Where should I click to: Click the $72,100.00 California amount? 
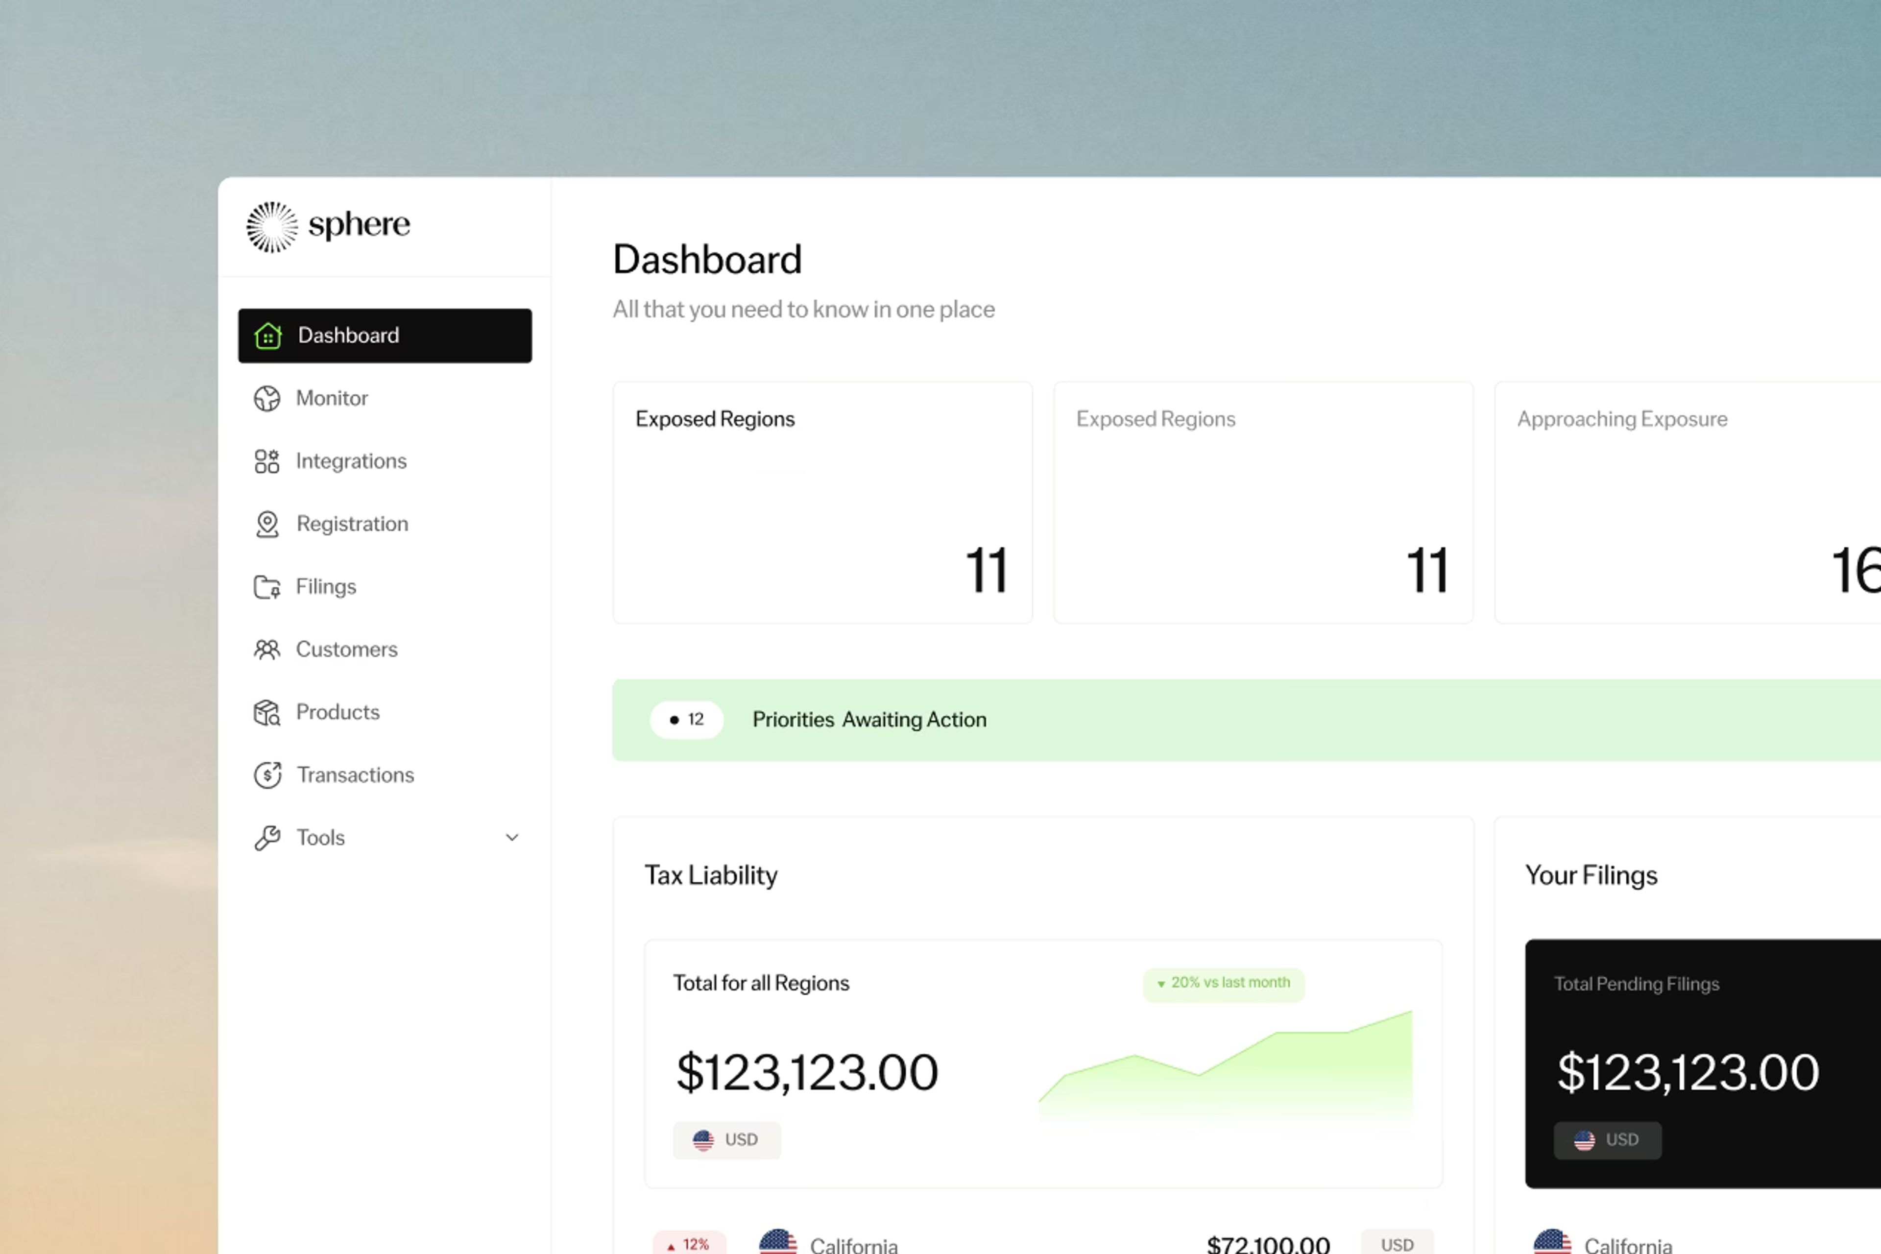1268,1244
